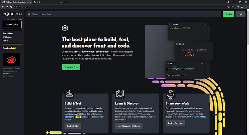249x135 pixels.
Task: Follow the Presentation Mode link
Action: [x=198, y=117]
